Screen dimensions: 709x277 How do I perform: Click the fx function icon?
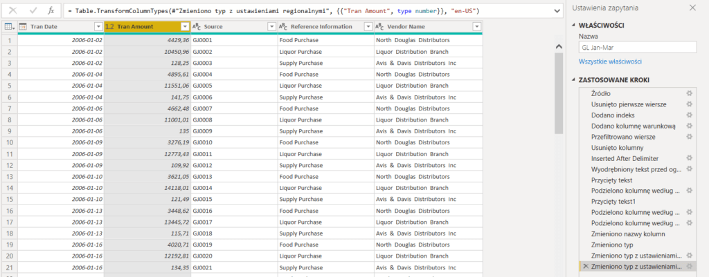click(x=51, y=11)
